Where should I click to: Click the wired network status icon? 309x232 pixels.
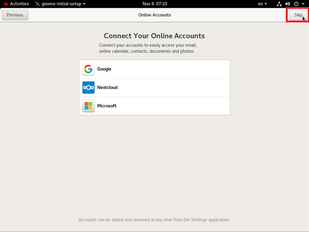(279, 4)
